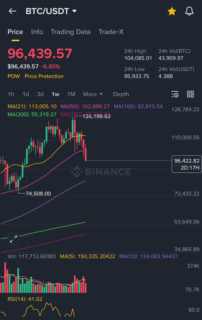
Task: Open chart indicator settings icon
Action: click(x=175, y=94)
